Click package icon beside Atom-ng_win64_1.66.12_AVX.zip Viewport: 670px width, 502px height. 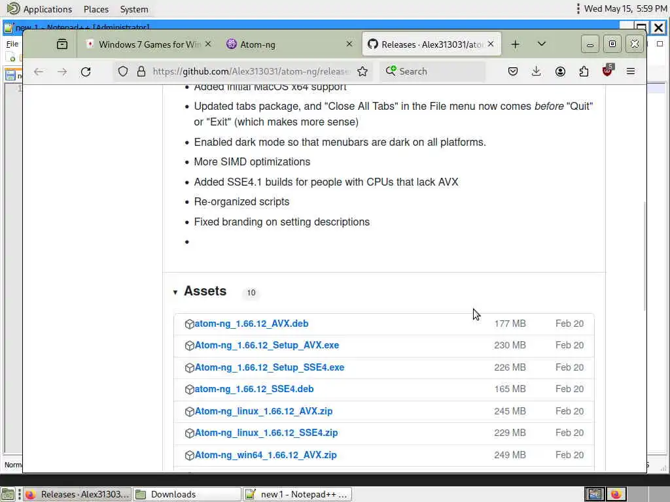point(189,456)
